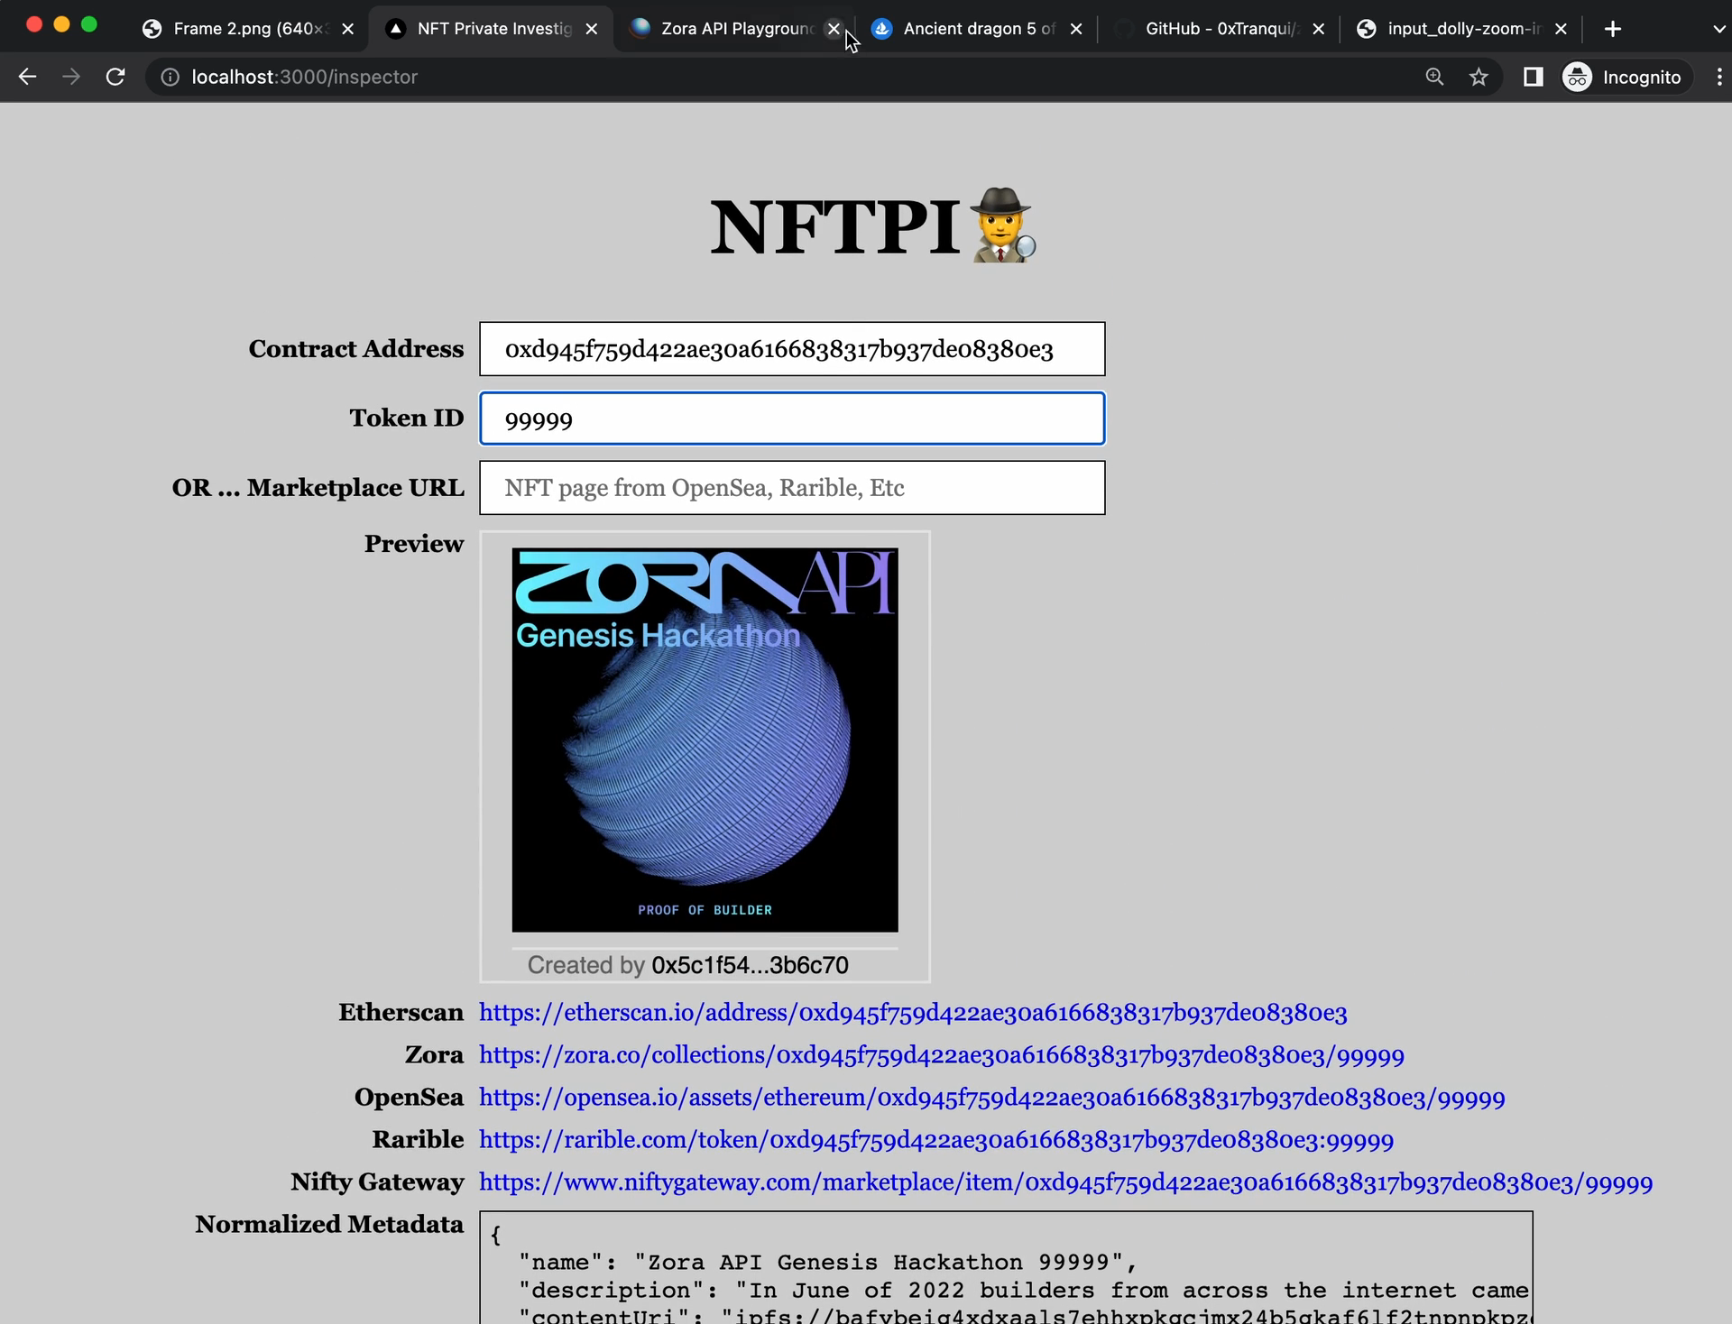Click the address bar URL localhost:3000/inspector
The height and width of the screenshot is (1324, 1732).
(305, 78)
